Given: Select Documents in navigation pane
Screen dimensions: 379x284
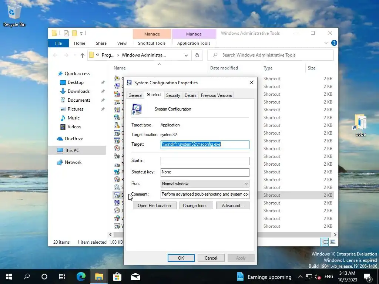Looking at the screenshot, I should tap(79, 100).
